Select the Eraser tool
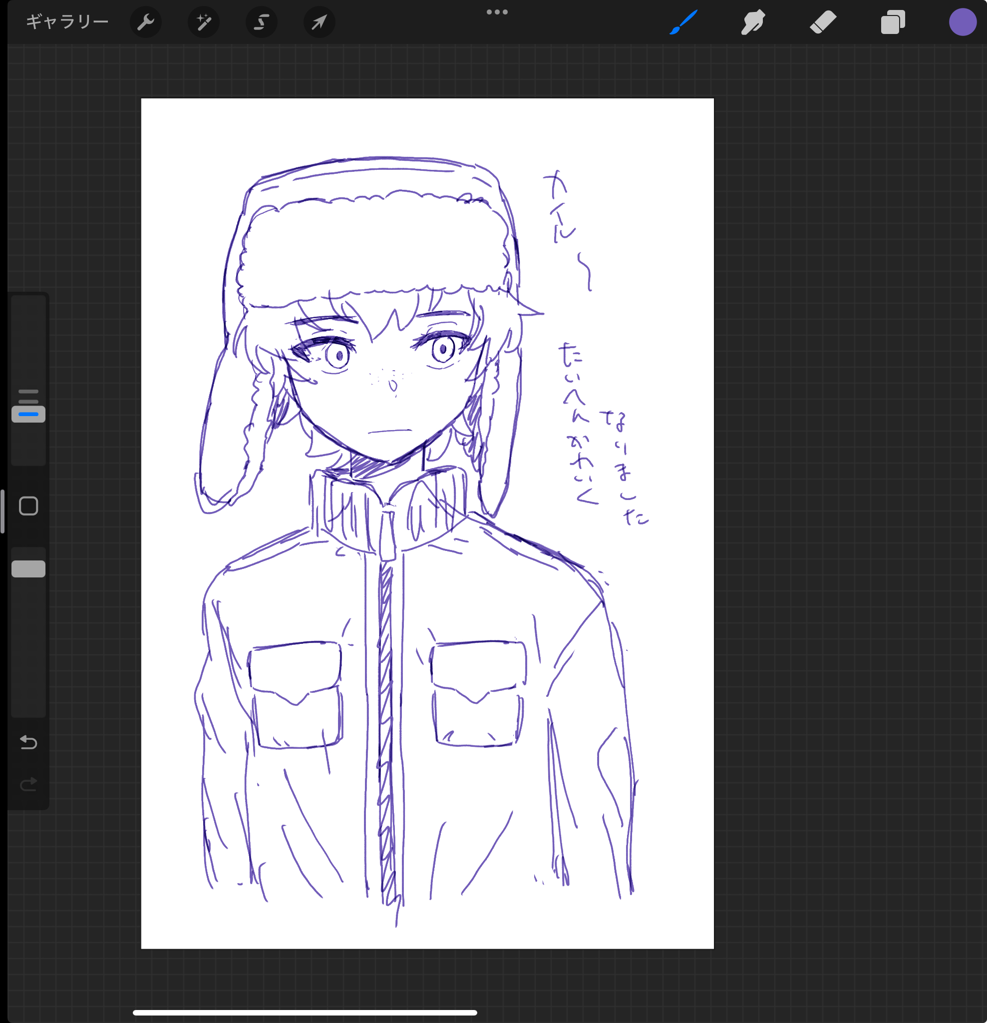The height and width of the screenshot is (1023, 987). 823,22
